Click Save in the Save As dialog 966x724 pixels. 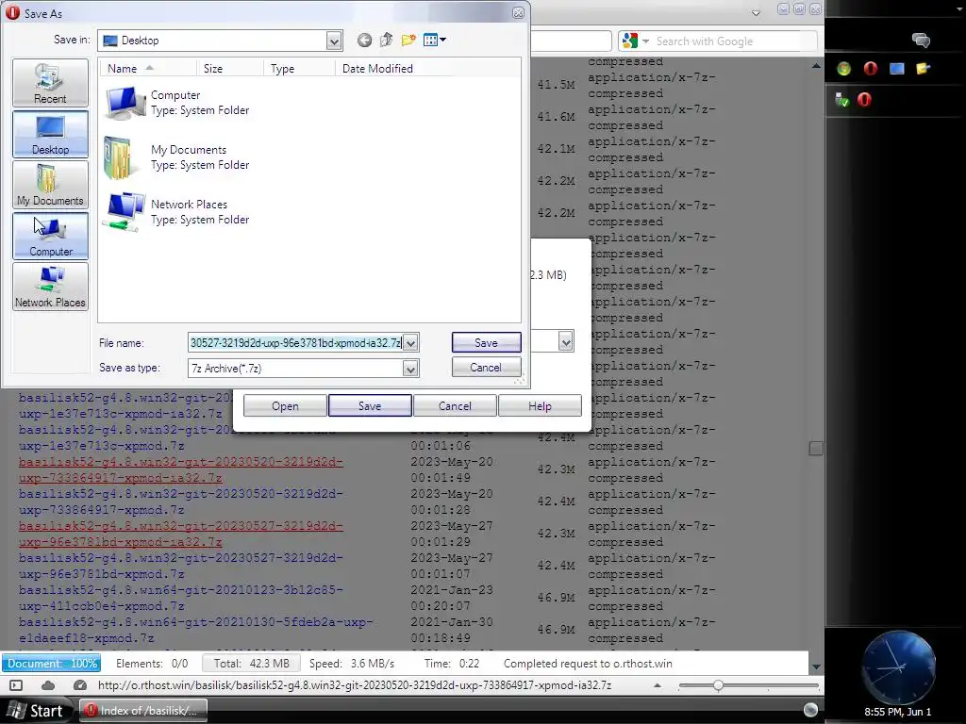click(486, 343)
